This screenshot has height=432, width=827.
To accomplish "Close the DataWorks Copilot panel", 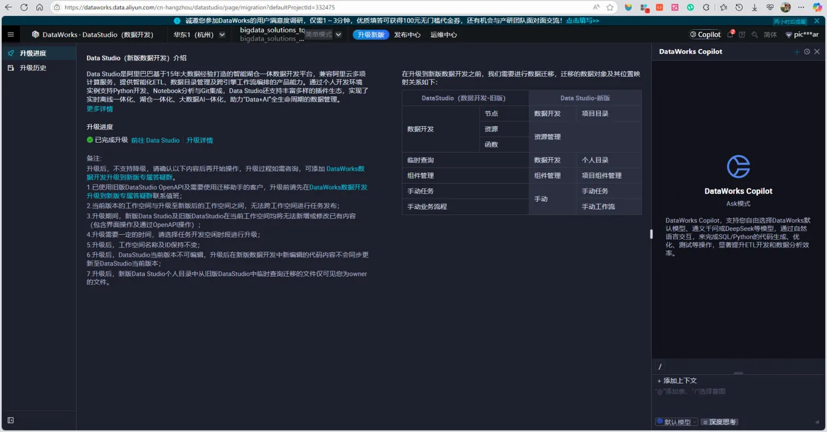I will [x=817, y=52].
